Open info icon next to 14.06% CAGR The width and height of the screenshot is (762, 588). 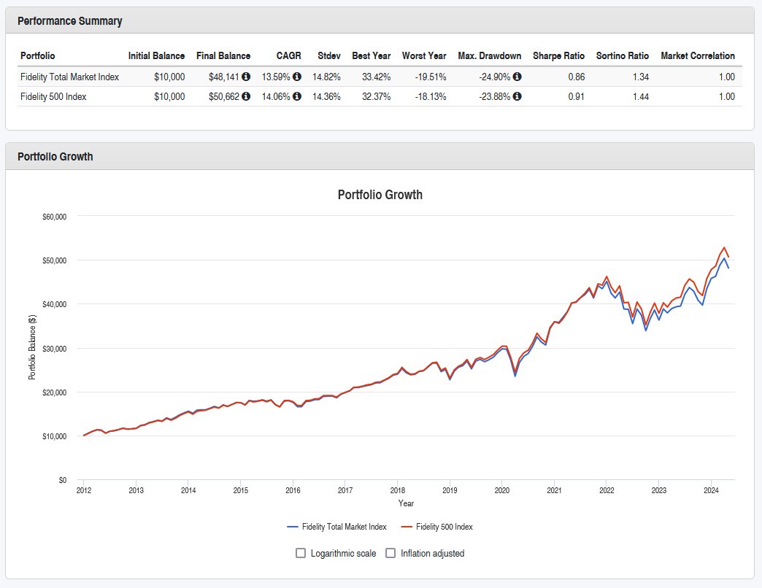point(297,96)
